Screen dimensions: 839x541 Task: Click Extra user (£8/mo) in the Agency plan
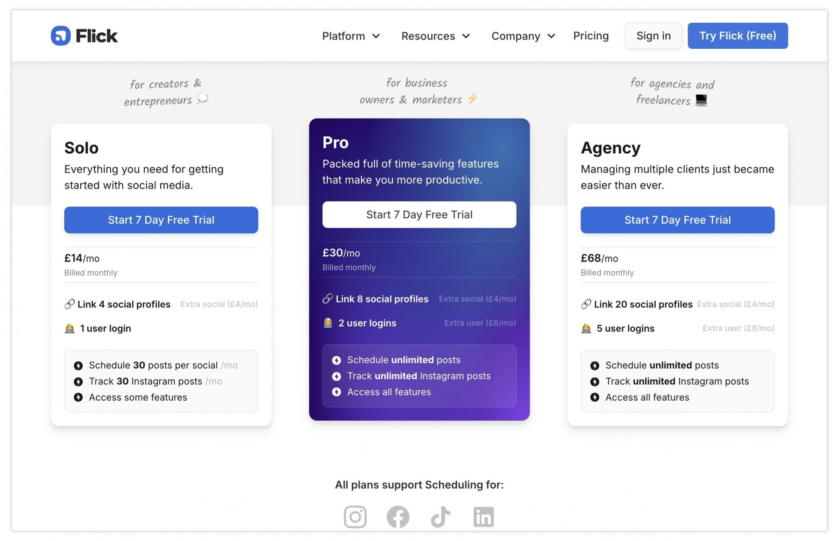[x=738, y=328]
